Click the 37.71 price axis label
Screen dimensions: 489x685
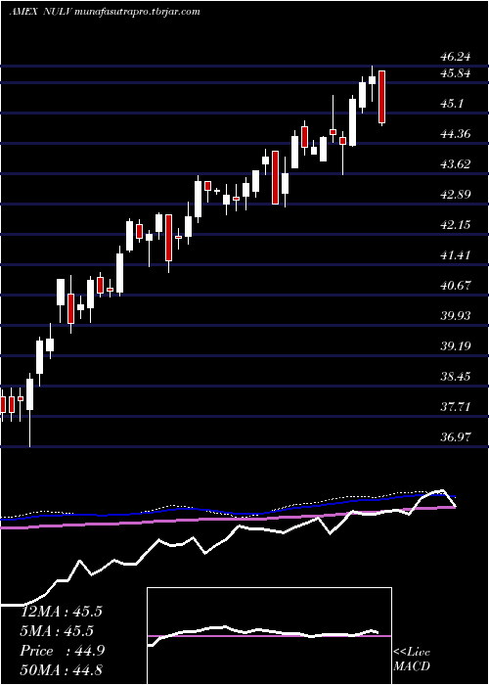(x=456, y=407)
